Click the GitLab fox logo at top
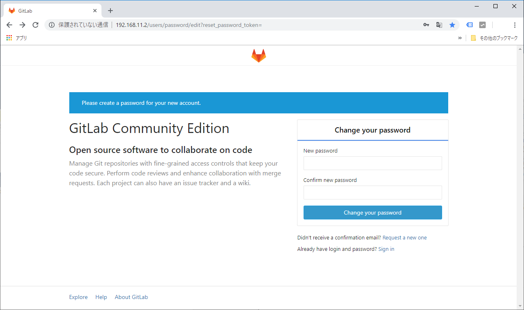Viewport: 524px width, 310px height. point(258,56)
